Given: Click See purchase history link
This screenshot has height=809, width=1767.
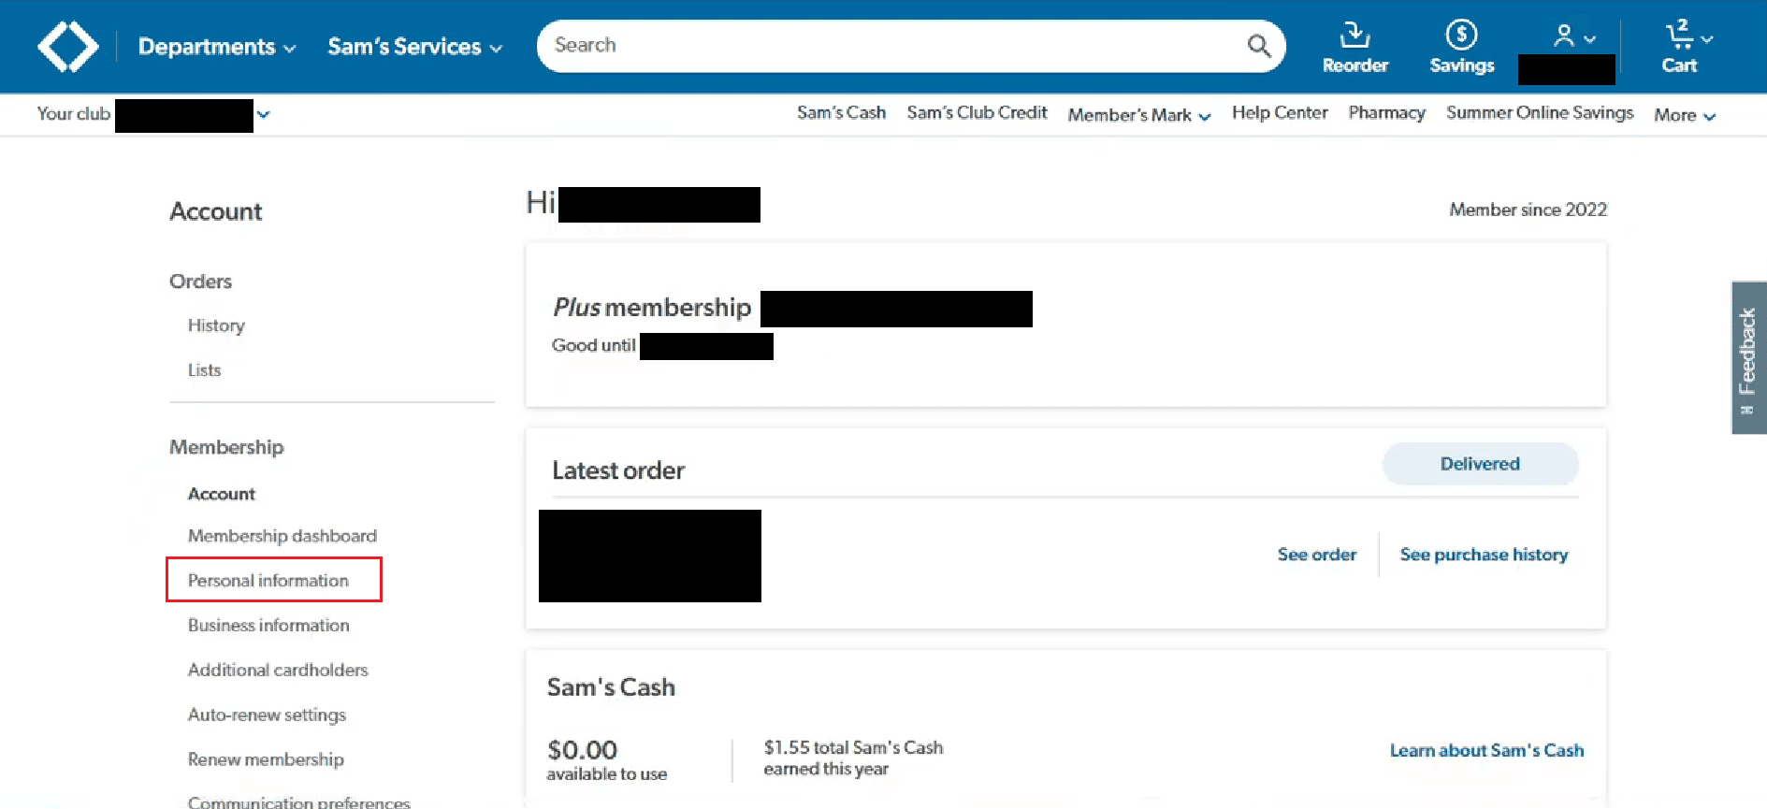Looking at the screenshot, I should tap(1484, 555).
